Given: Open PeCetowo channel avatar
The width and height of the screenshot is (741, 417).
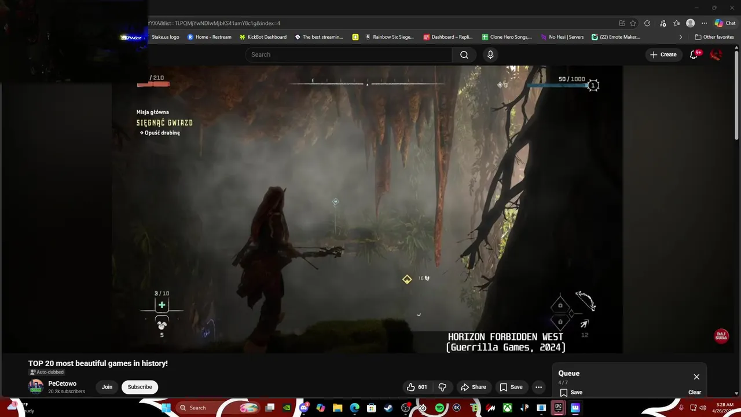Looking at the screenshot, I should tap(36, 387).
